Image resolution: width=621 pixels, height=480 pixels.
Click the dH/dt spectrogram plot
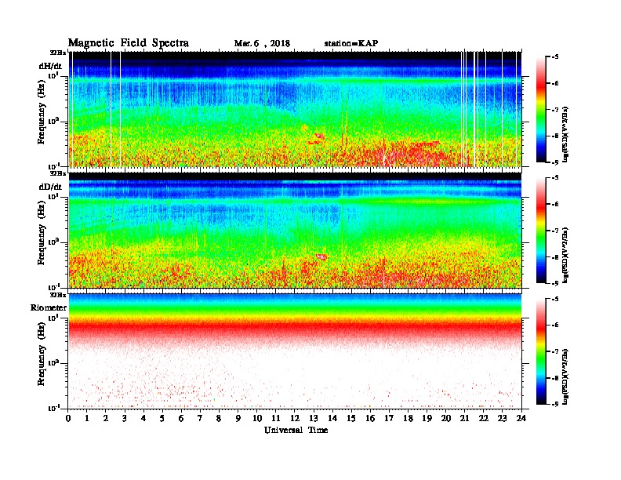point(295,109)
